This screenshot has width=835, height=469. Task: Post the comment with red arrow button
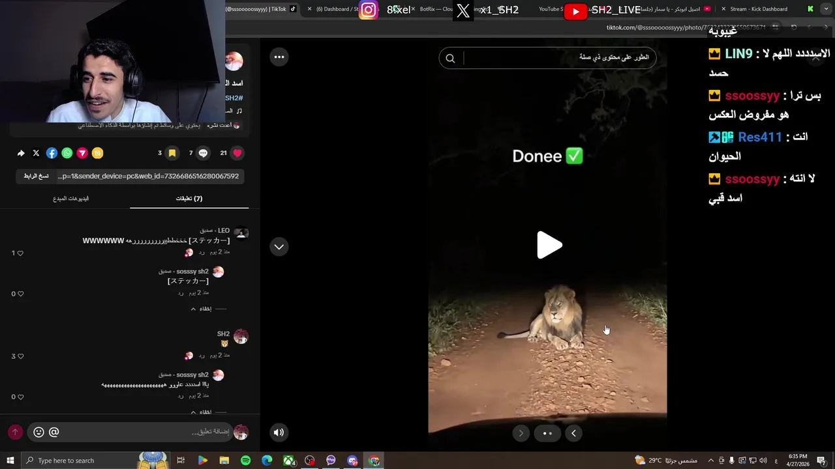15,432
